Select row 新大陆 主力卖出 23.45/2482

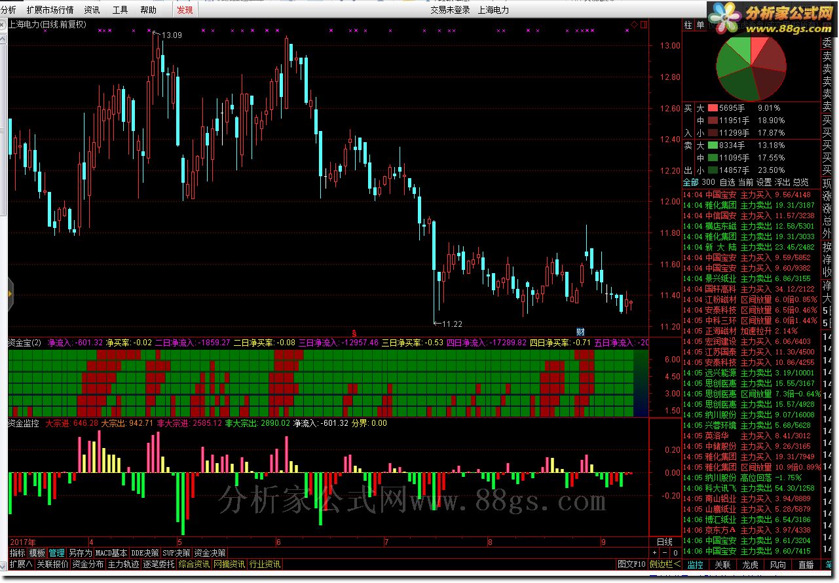[x=751, y=247]
